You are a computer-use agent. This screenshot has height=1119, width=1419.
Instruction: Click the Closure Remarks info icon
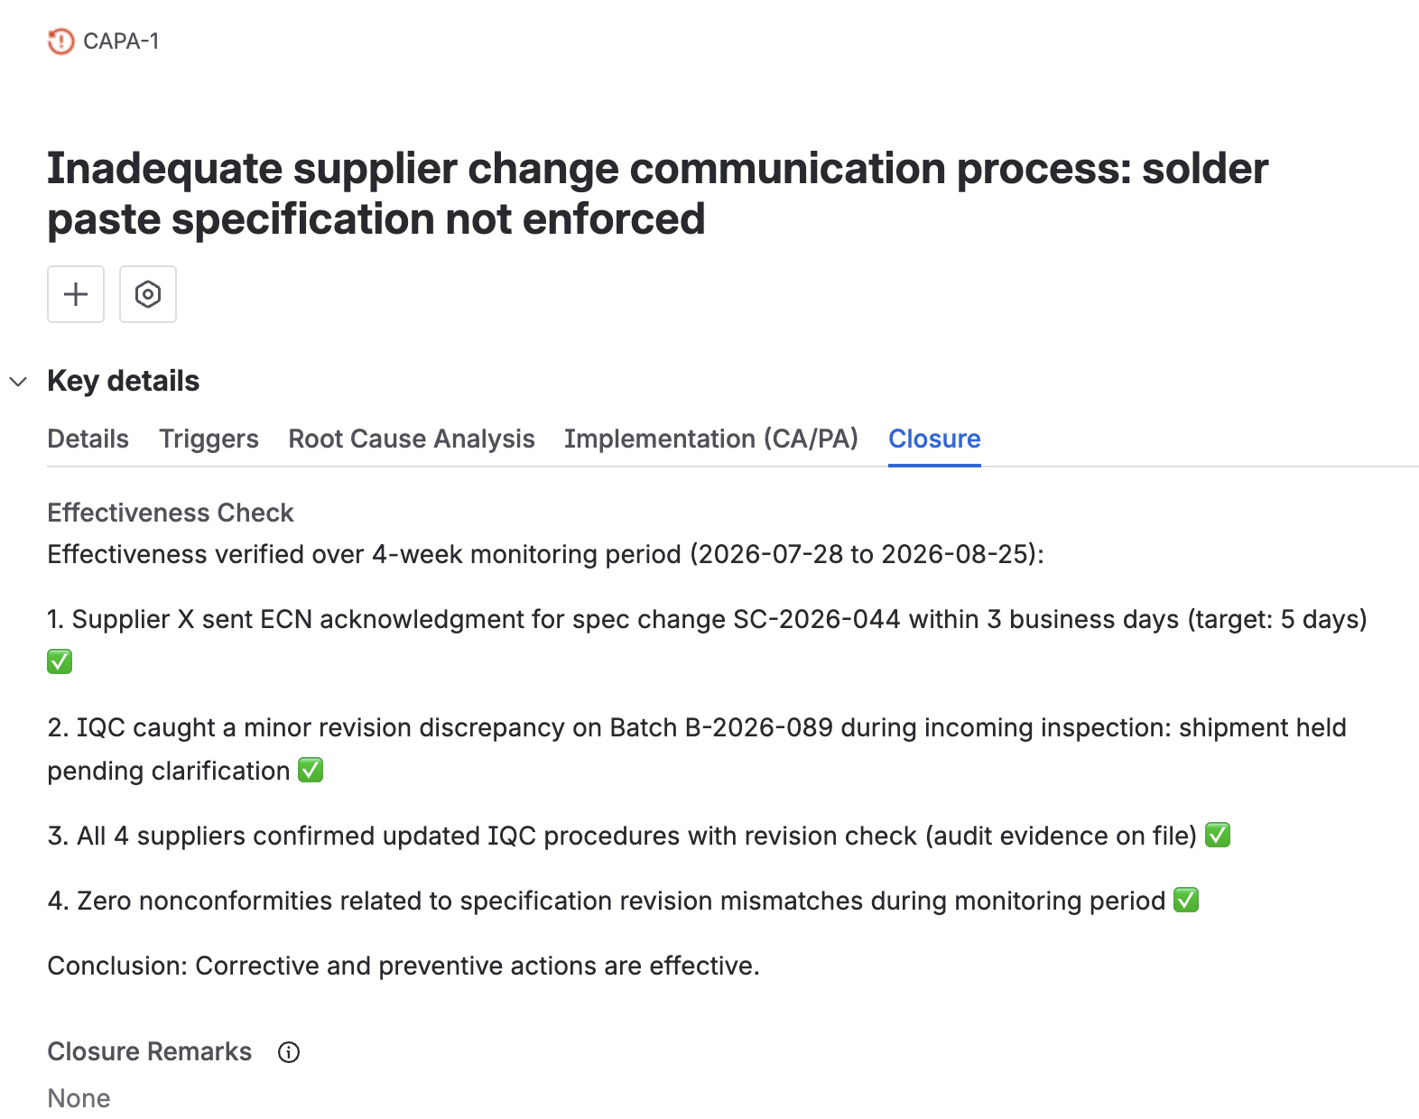point(289,1052)
